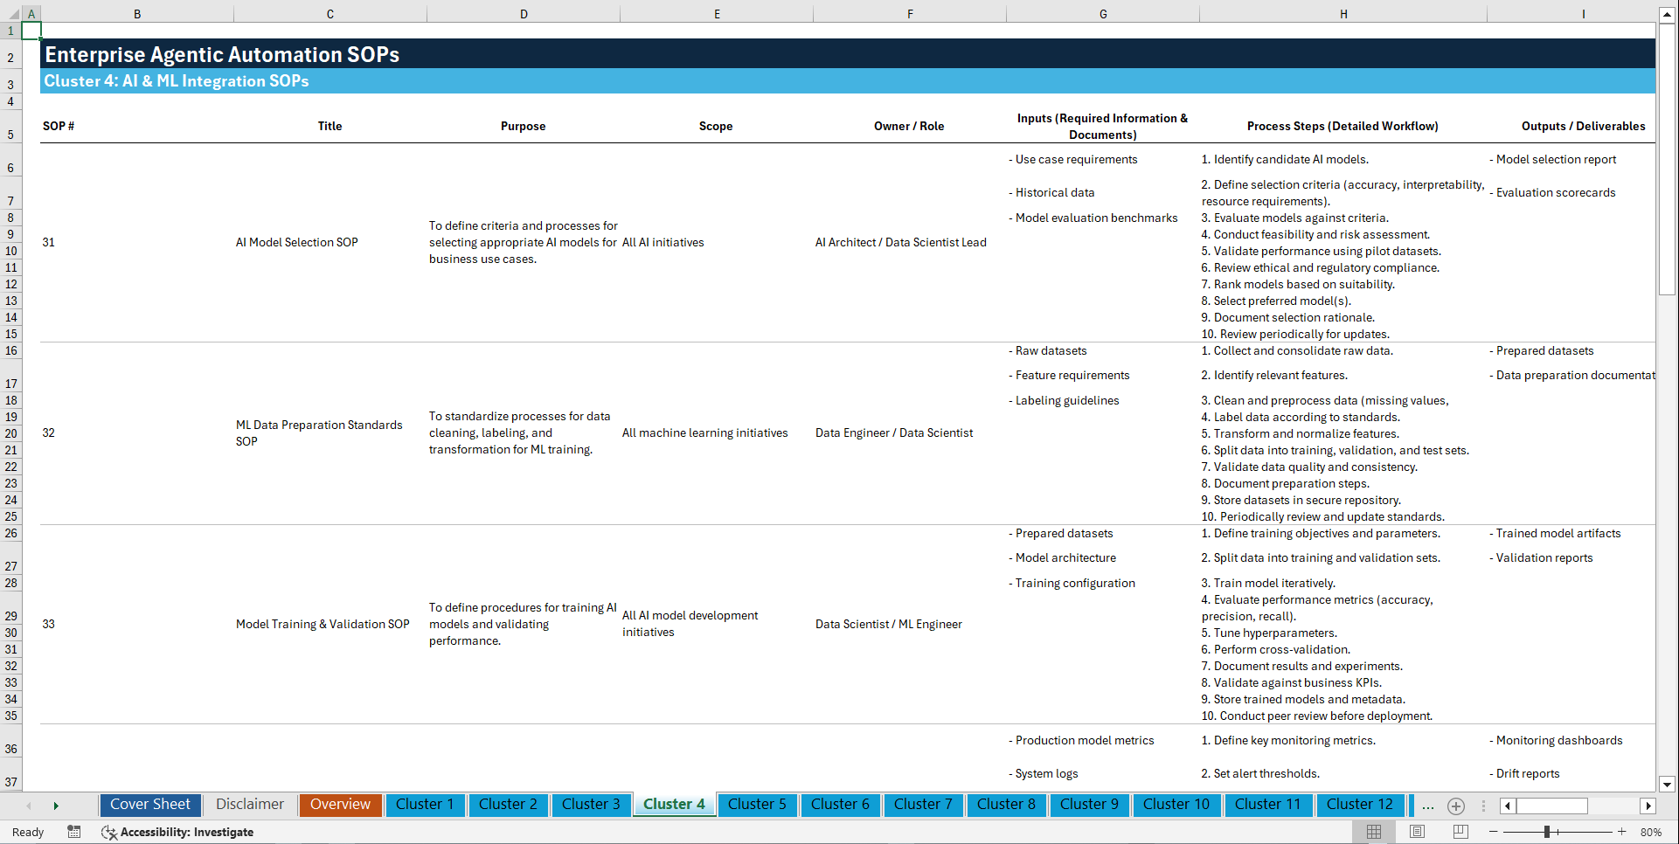Viewport: 1679px width, 844px height.
Task: Click the New Sheet plus button
Action: (x=1455, y=806)
